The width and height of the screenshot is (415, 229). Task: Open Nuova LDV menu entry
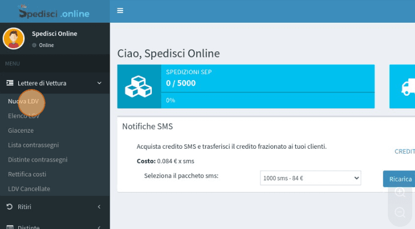(x=23, y=101)
